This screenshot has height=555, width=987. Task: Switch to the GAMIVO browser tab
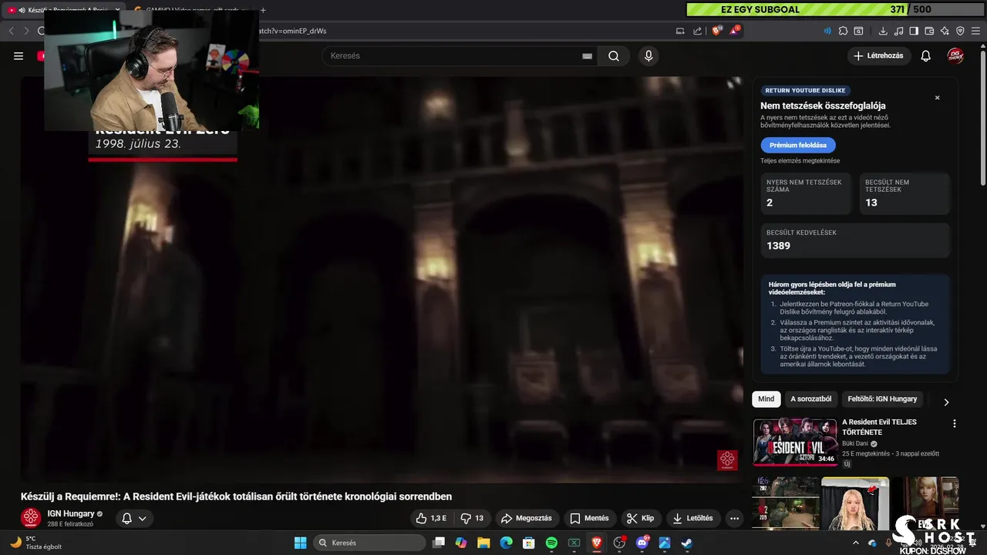[x=193, y=10]
